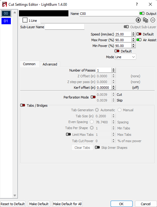Toggle Default switch next to Speed
This screenshot has width=157, height=207.
pyautogui.click(x=139, y=34)
